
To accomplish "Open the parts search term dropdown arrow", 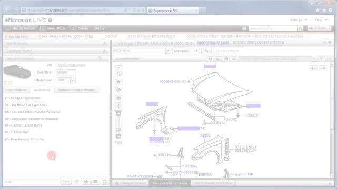I will click(x=168, y=51).
